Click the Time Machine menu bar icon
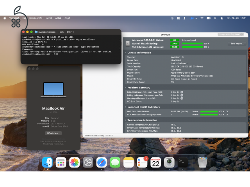 click(172, 18)
